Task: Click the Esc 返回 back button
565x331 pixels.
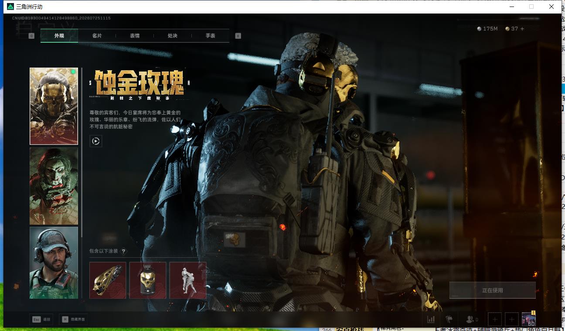Action: click(41, 319)
